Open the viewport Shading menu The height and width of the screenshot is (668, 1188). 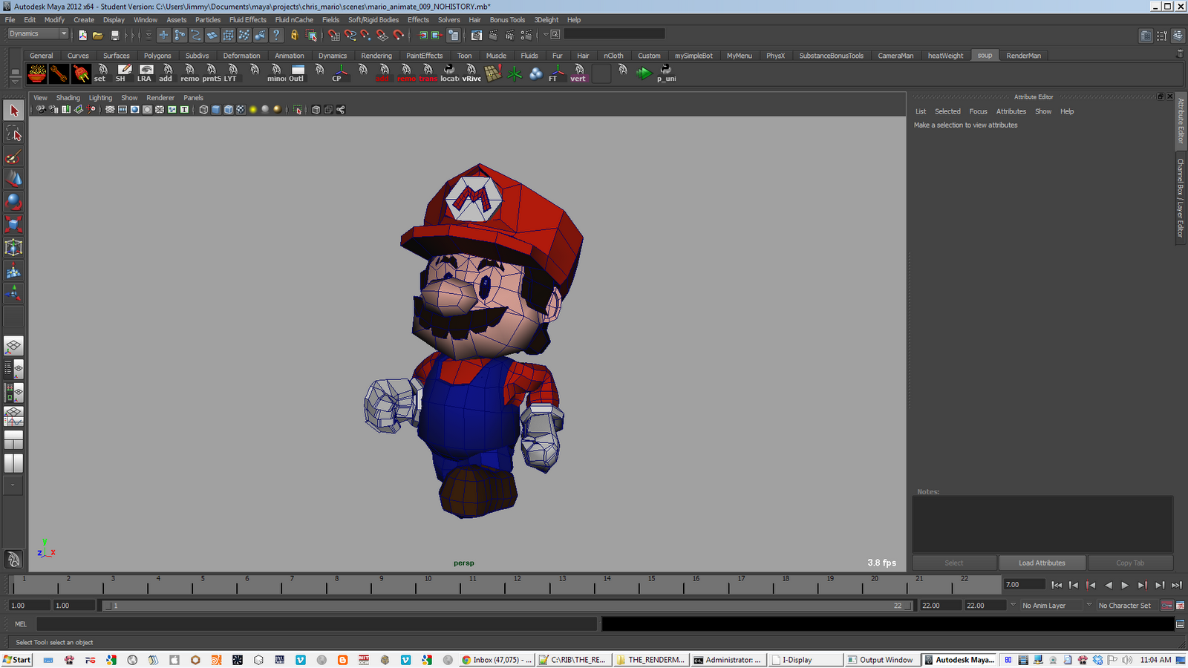tap(68, 98)
